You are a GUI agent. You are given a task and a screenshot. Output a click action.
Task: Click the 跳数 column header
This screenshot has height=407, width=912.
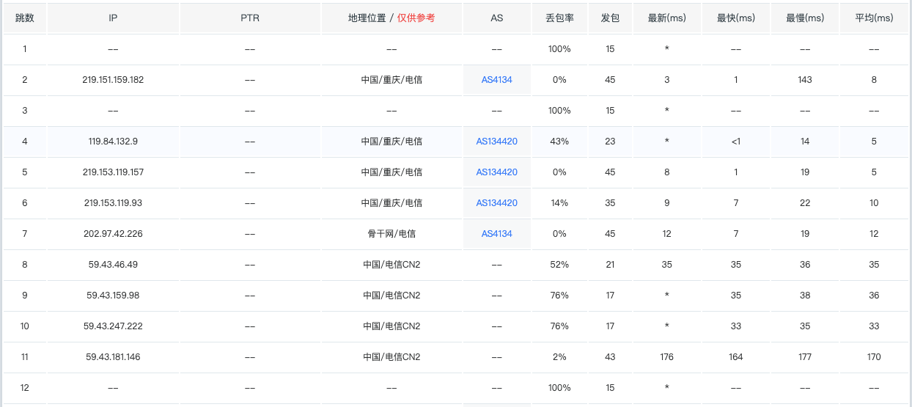25,18
